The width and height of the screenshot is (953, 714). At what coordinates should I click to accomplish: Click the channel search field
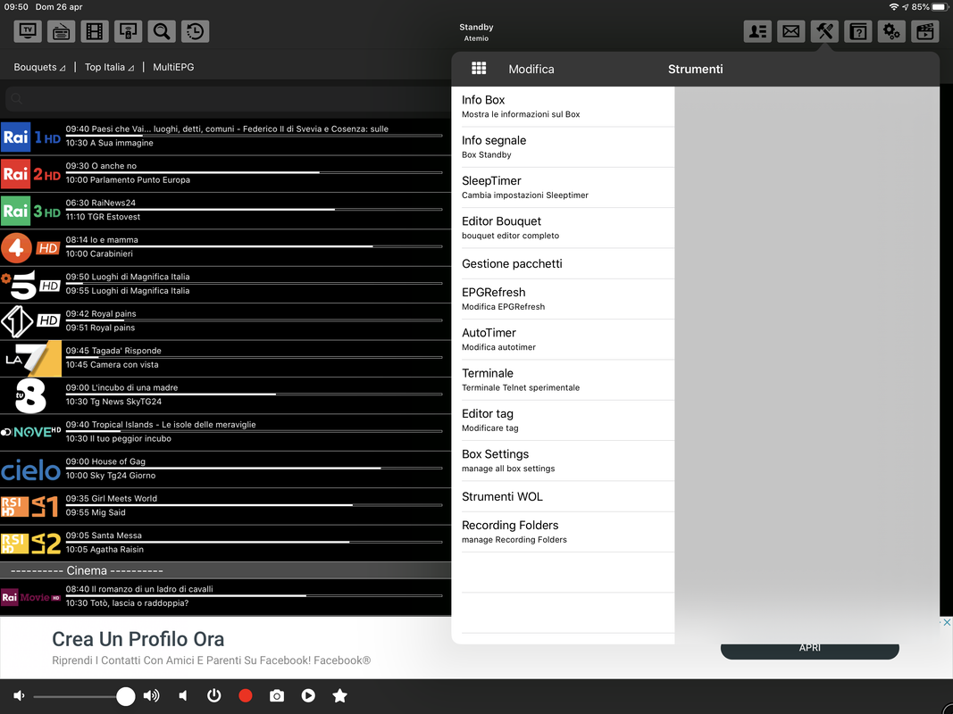pos(228,98)
